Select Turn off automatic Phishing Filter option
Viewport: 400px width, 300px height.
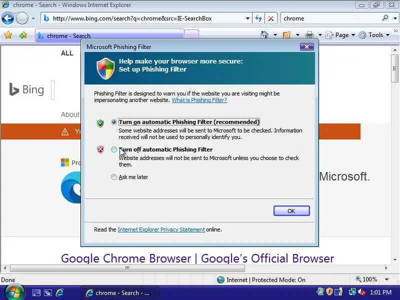point(114,149)
